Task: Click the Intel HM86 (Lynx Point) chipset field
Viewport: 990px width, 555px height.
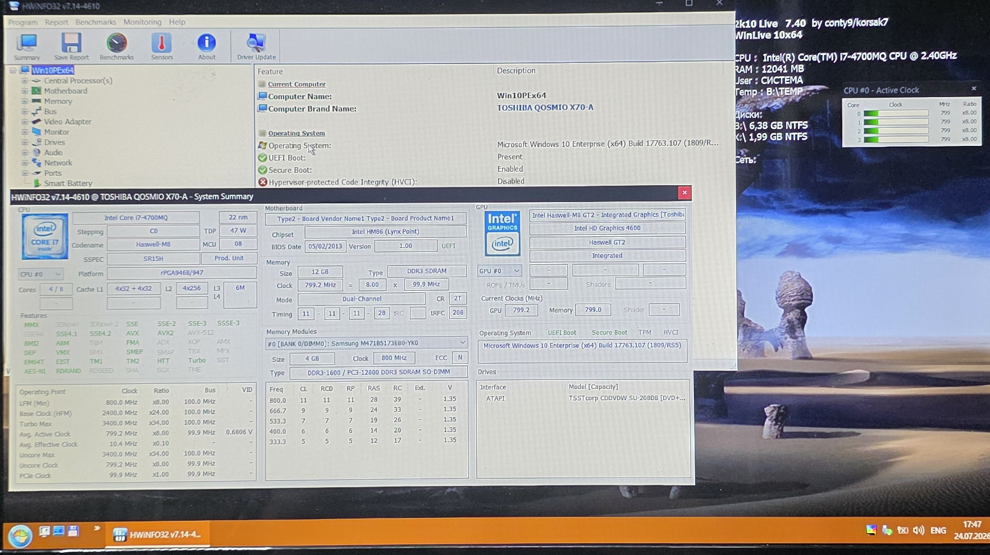Action: 385,232
